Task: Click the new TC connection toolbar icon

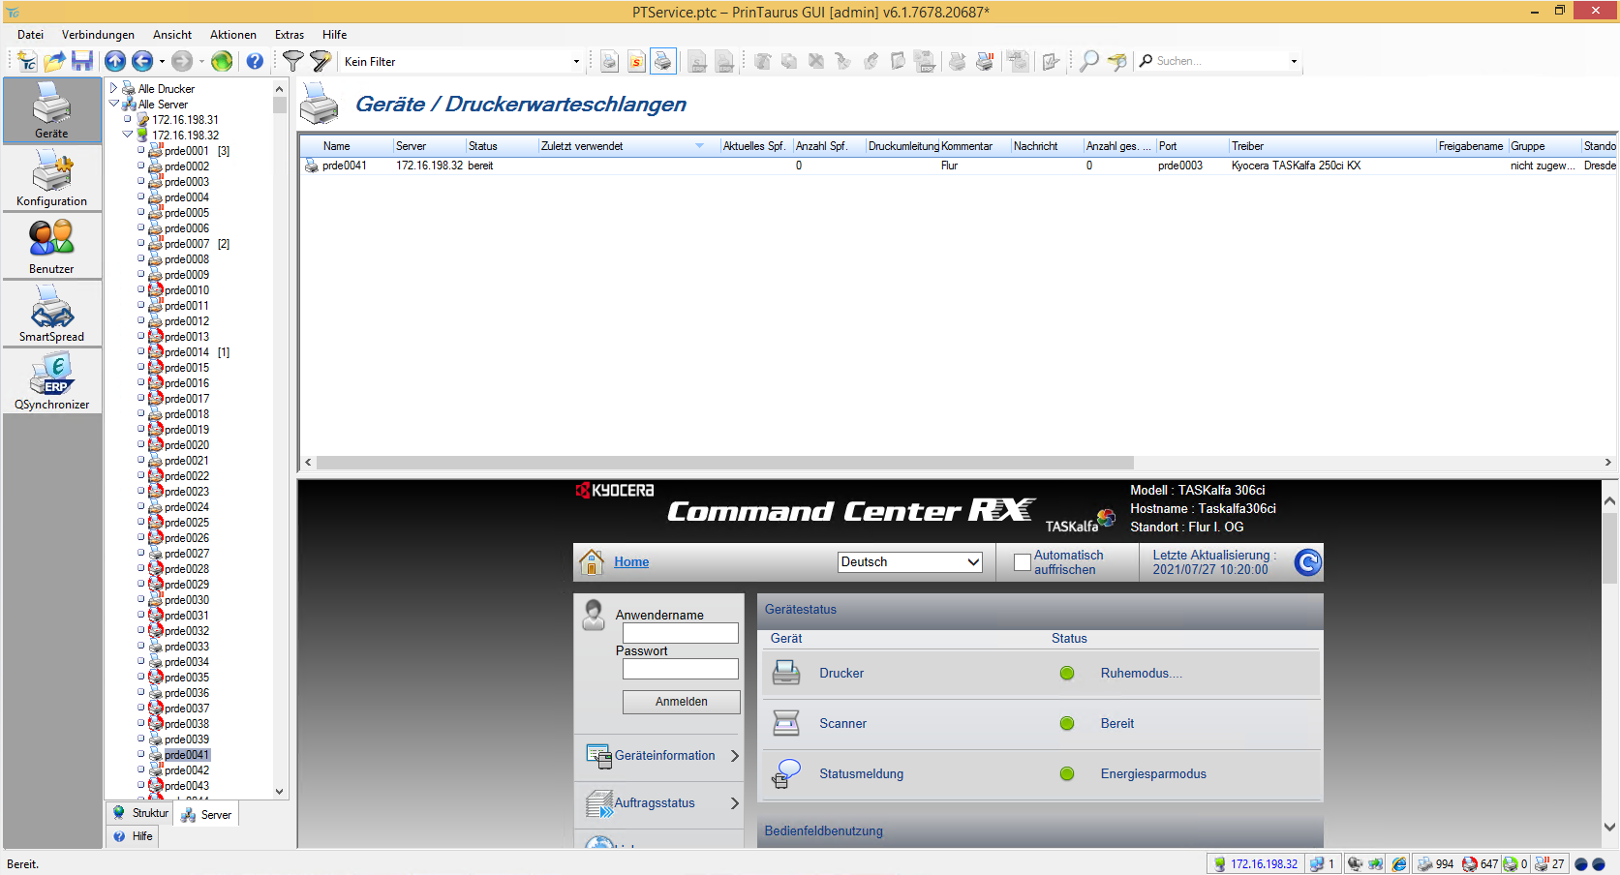Action: 27,61
